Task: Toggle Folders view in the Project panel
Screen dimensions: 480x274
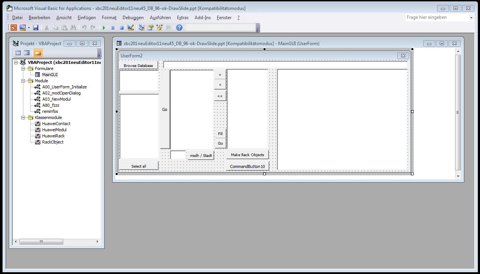Action: click(38, 53)
